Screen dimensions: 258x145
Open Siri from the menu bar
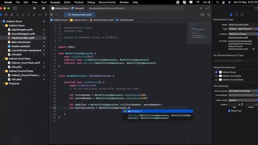point(229,2)
